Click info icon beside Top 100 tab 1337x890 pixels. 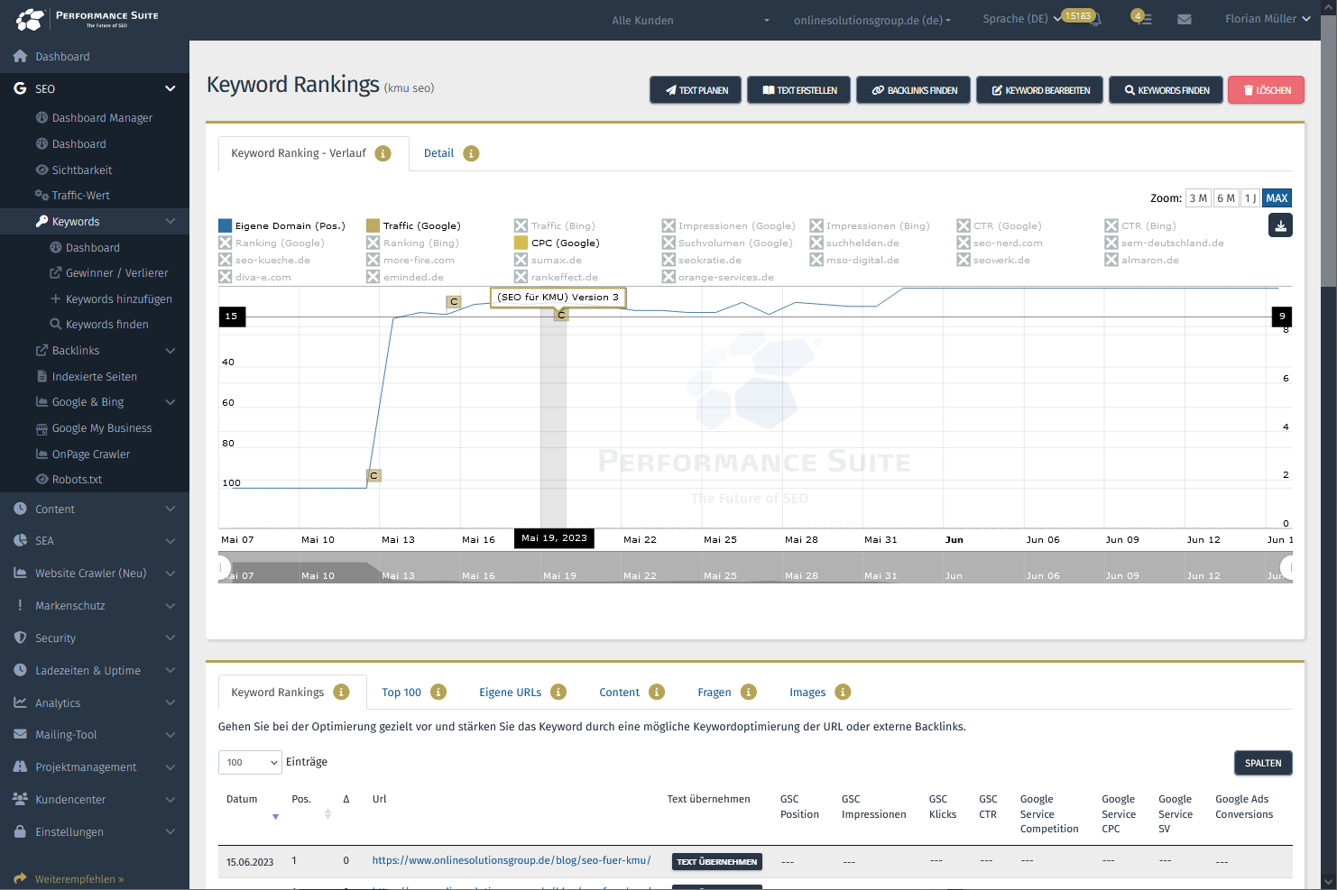tap(438, 692)
